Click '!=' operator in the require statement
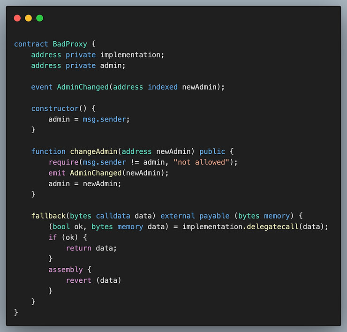 click(x=135, y=162)
